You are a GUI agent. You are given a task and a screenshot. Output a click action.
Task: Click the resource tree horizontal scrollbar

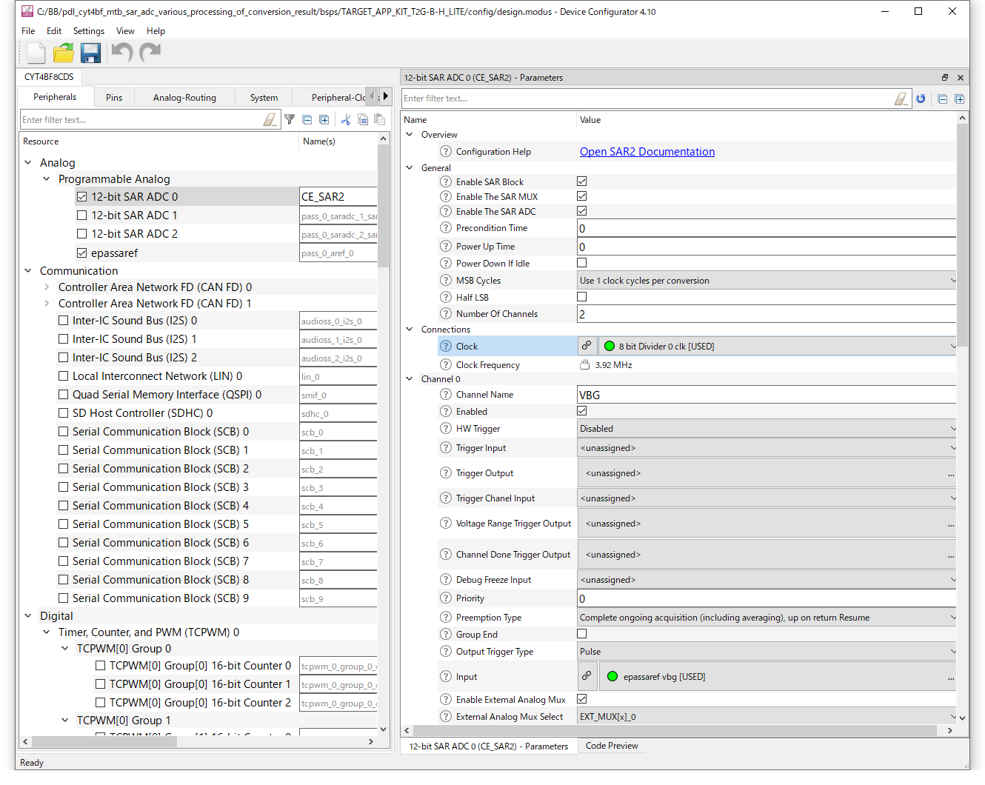pyautogui.click(x=104, y=741)
